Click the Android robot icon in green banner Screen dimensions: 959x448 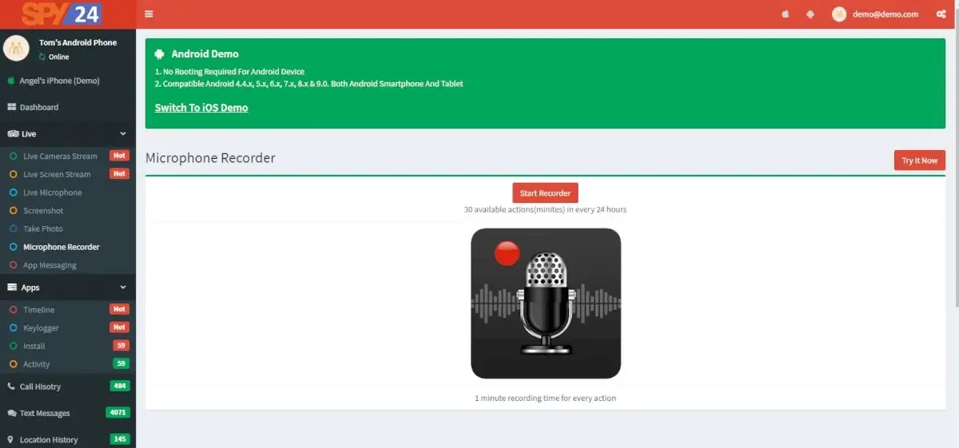[160, 54]
